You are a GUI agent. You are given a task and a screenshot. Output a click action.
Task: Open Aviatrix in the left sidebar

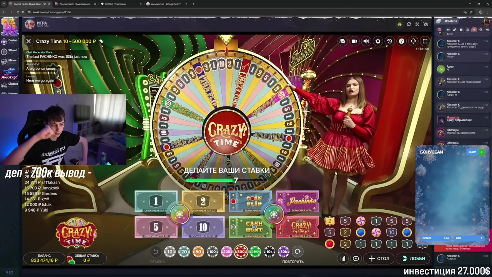coord(9,73)
